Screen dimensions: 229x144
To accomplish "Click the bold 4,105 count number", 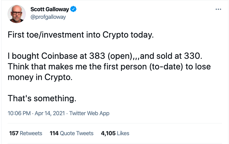I will pos(108,133).
